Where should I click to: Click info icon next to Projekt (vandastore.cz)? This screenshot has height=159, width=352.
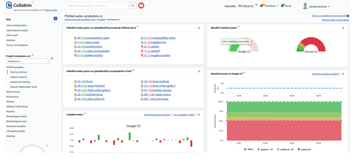33,55
